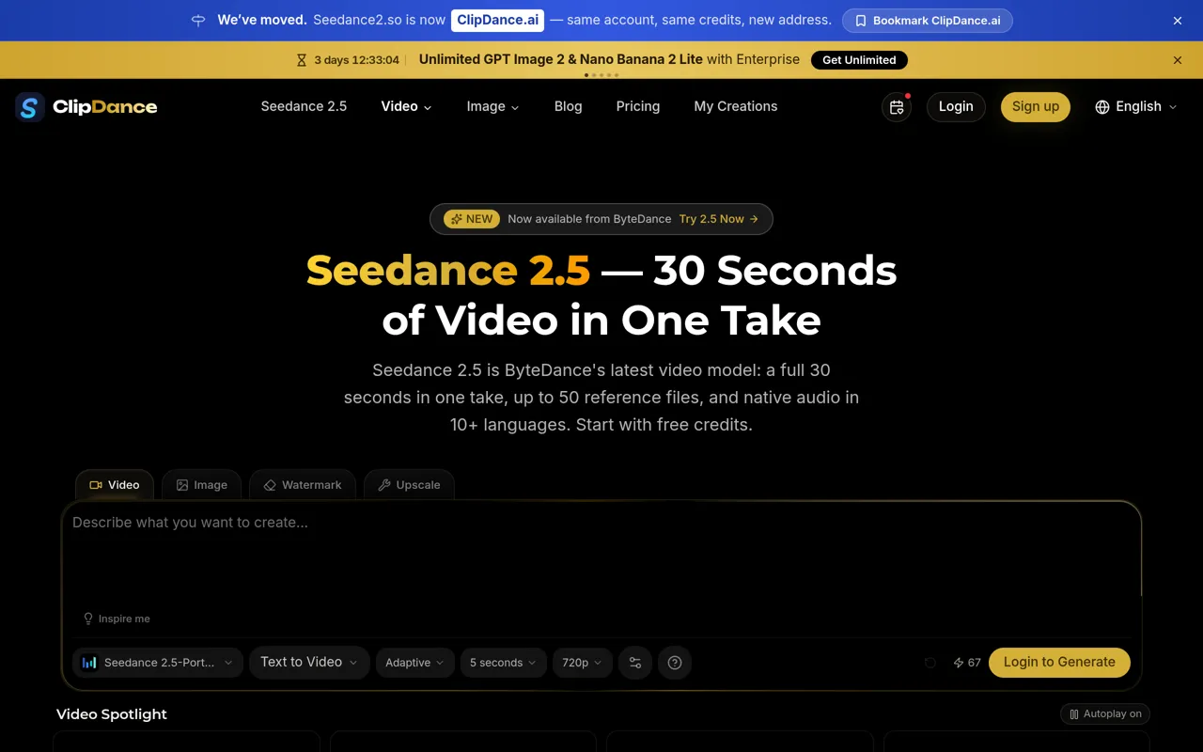Open the 720p resolution dropdown
Screen dimensions: 1203x752
coord(582,663)
